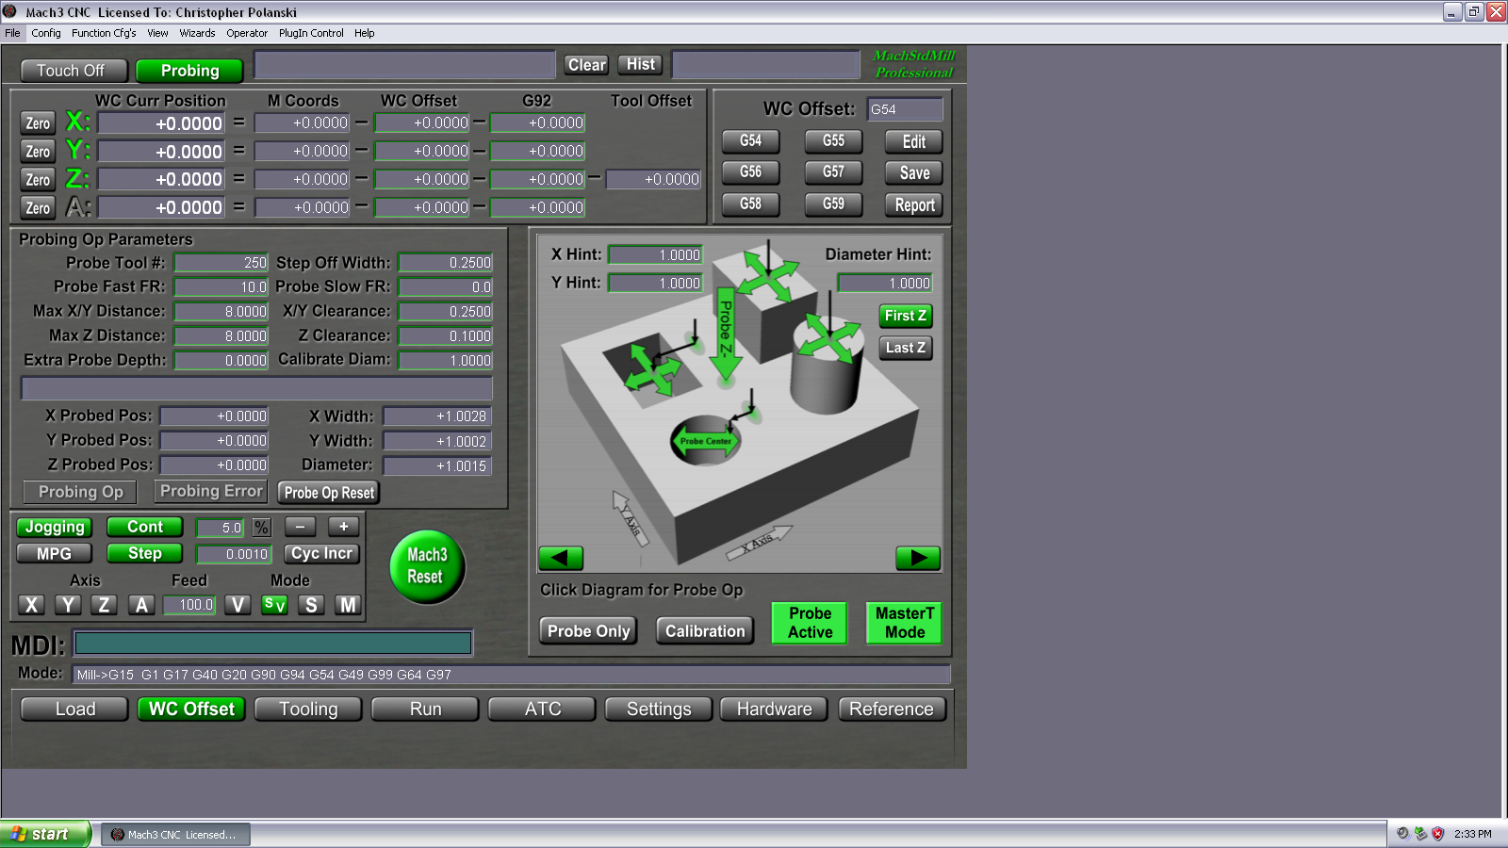Image resolution: width=1508 pixels, height=848 pixels.
Task: Toggle MPG jogging mode
Action: tap(55, 554)
